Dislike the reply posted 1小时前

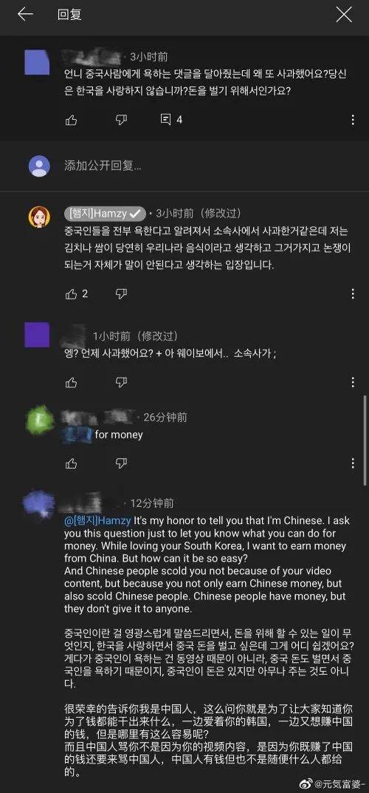point(121,383)
